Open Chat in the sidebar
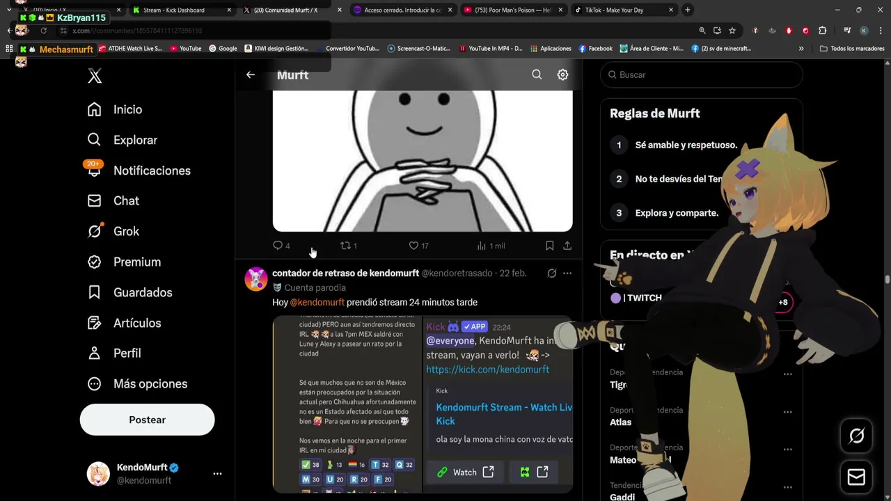Viewport: 891px width, 501px height. 113,200
